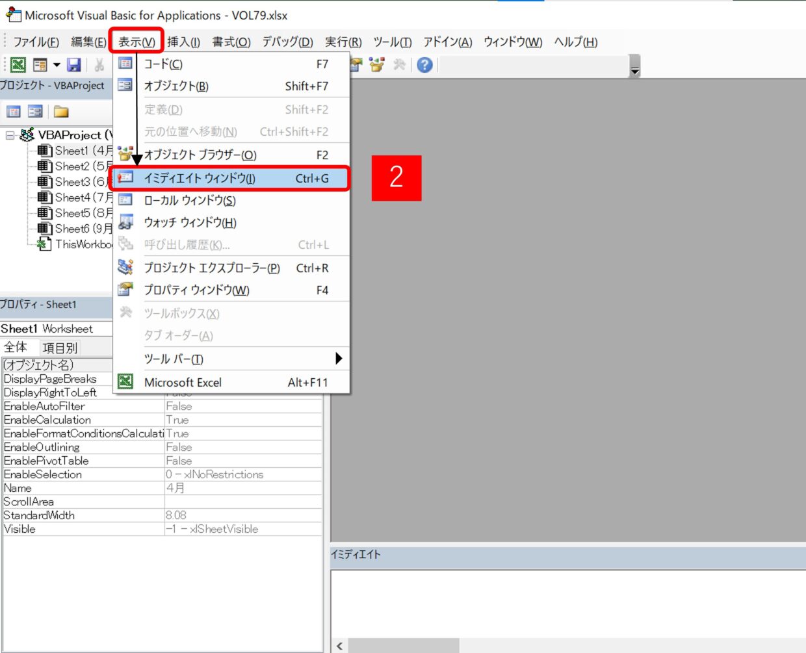The width and height of the screenshot is (806, 653).
Task: Select ThisWorkbook in the project tree
Action: tap(75, 244)
